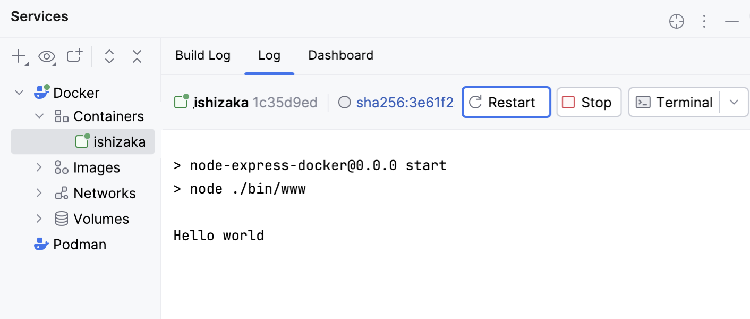This screenshot has width=750, height=319.
Task: Click the View Options eye icon
Action: [x=46, y=56]
